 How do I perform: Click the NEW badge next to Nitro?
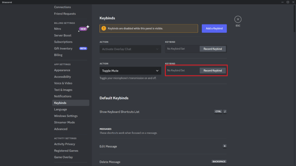pyautogui.click(x=83, y=29)
